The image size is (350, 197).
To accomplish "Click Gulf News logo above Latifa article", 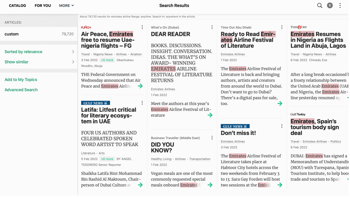I will [96, 103].
